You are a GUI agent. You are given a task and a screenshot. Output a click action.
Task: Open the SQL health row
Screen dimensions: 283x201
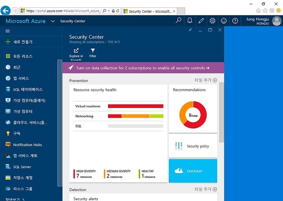point(118,126)
